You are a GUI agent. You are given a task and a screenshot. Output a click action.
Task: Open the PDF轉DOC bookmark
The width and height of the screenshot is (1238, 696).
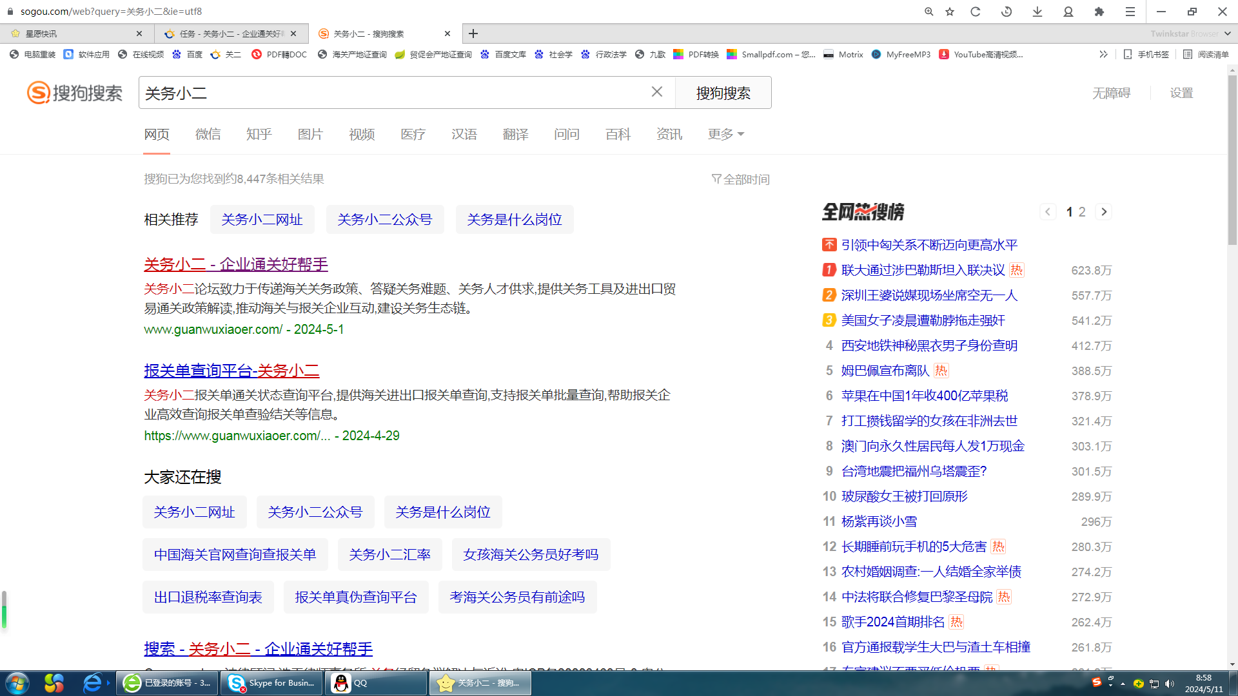(x=280, y=55)
